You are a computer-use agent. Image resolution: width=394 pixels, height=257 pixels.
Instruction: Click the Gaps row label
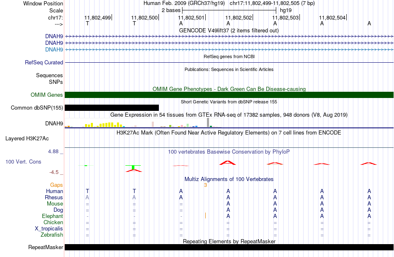tap(56, 185)
